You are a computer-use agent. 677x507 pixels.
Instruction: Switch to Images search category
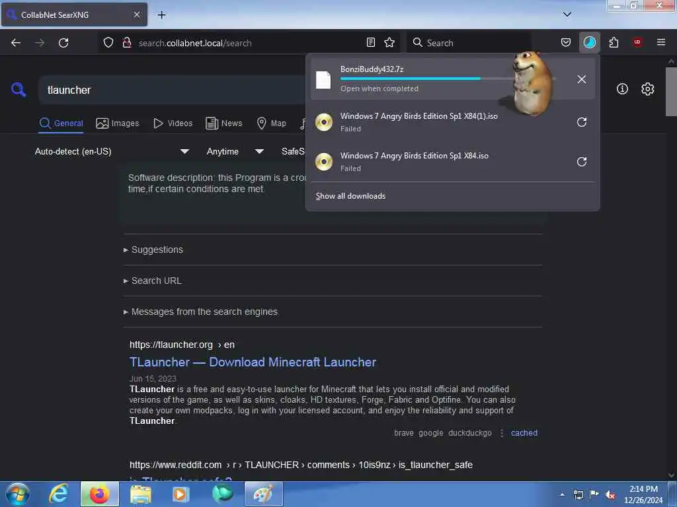pos(118,123)
